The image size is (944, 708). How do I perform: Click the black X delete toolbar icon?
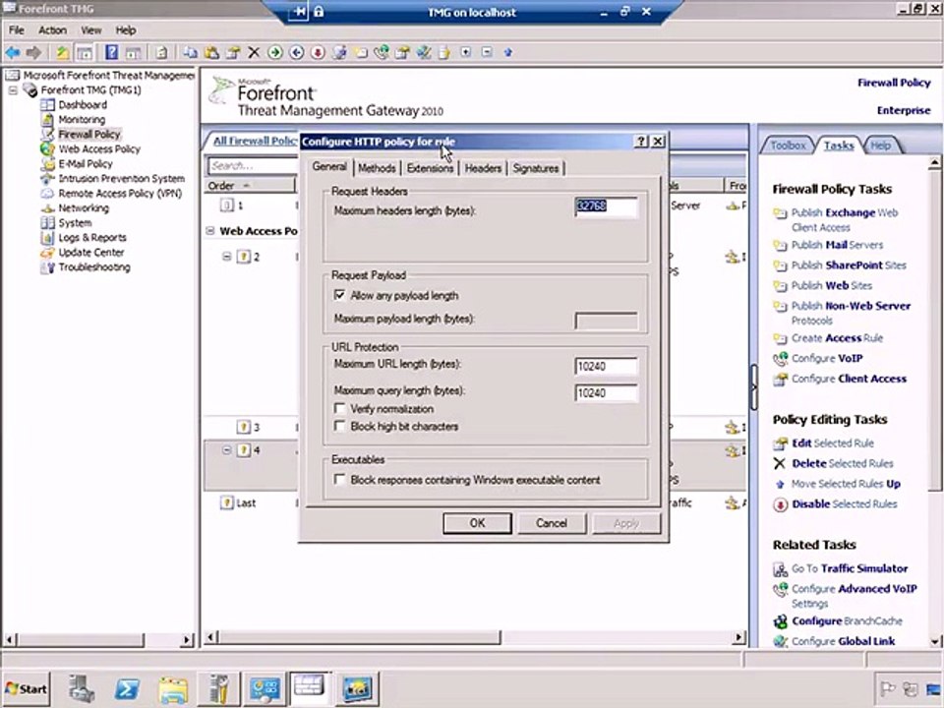(254, 53)
